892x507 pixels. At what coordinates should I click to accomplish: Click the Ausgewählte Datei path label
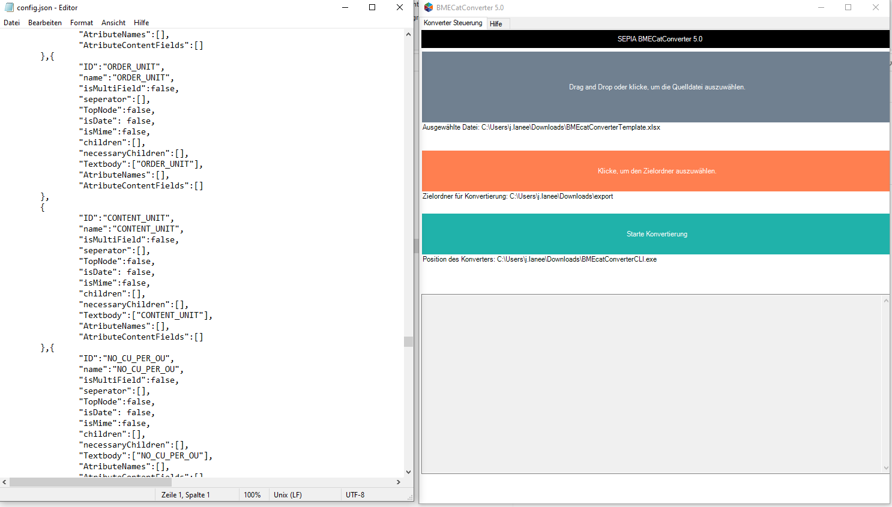pyautogui.click(x=541, y=127)
